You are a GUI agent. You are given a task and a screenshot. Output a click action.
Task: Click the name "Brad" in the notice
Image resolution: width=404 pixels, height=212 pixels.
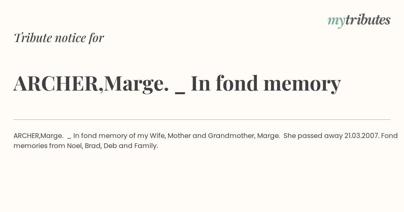pos(93,146)
